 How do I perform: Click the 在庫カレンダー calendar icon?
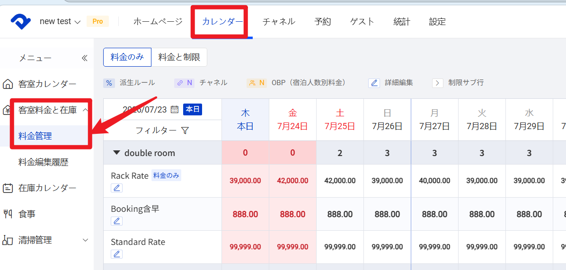(7, 188)
